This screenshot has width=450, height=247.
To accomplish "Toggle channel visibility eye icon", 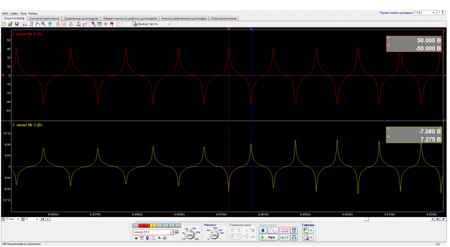I will pyautogui.click(x=136, y=238).
